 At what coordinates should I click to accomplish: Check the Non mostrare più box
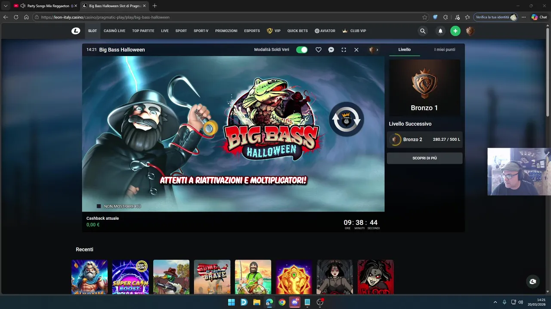[x=99, y=206]
